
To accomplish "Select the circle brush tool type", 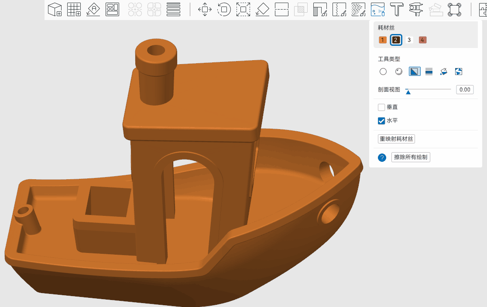I will [383, 72].
